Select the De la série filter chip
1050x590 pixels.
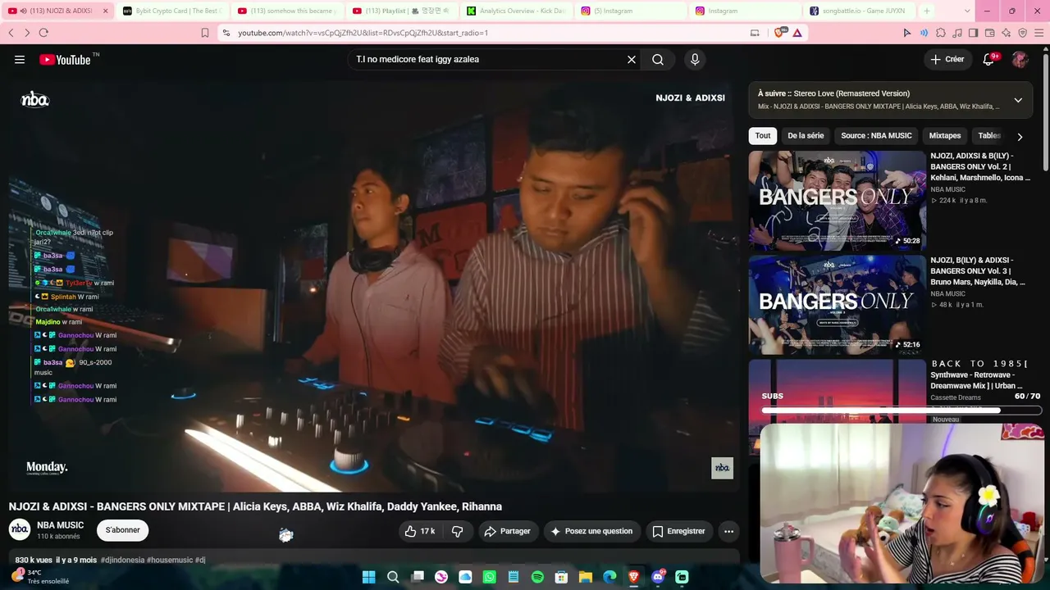pyautogui.click(x=806, y=136)
